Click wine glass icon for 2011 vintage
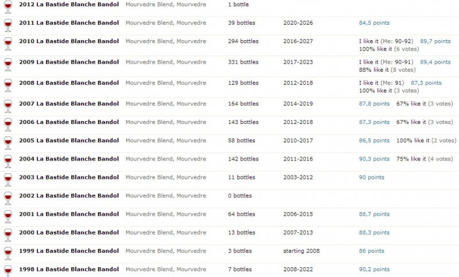The width and height of the screenshot is (459, 277). [x=8, y=25]
